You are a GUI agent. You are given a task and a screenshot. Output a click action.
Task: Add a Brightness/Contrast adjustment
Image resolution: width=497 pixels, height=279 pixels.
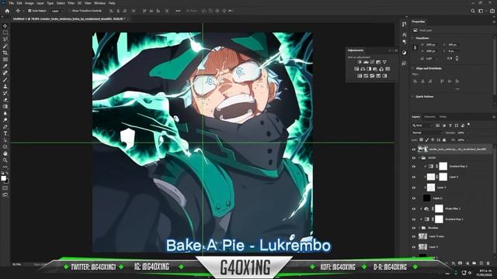360,62
